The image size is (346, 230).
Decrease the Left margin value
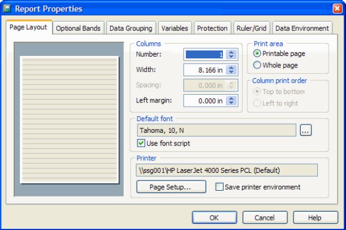point(231,103)
